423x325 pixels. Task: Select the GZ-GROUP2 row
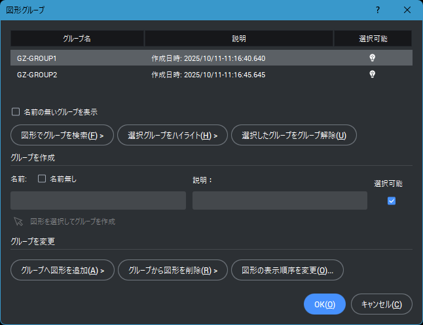[79, 75]
